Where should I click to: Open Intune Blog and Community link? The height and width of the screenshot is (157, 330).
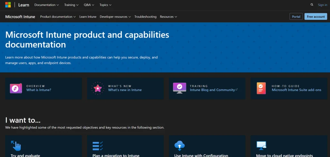click(x=212, y=90)
